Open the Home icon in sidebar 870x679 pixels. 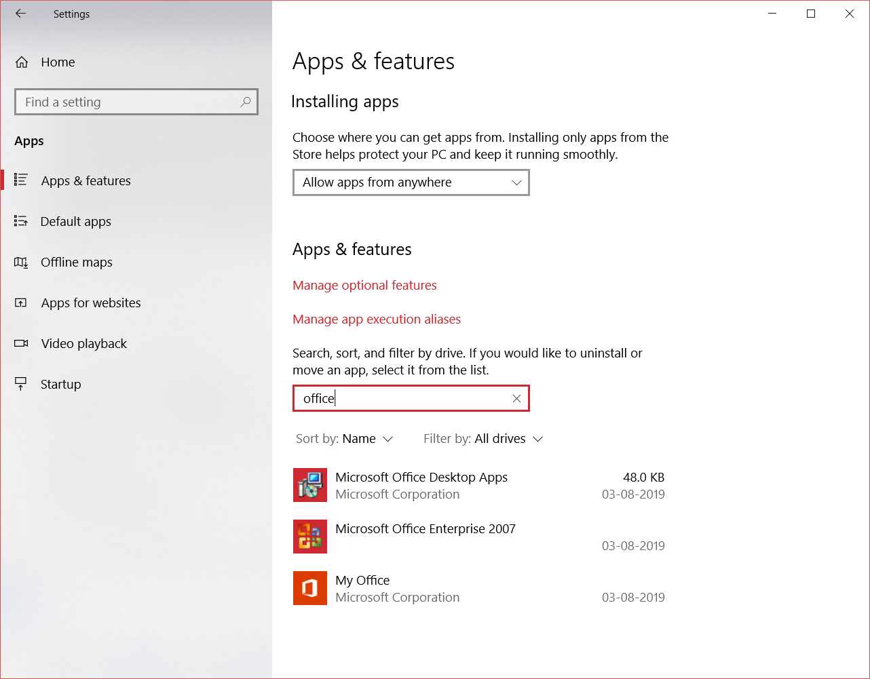click(x=22, y=62)
